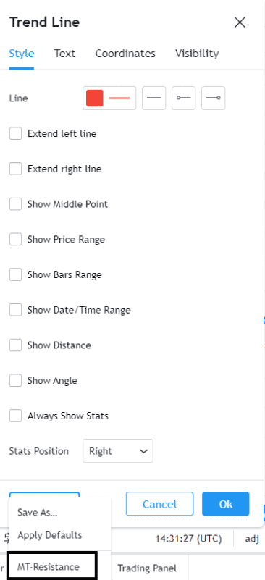
Task: Toggle the Show Angle checkbox
Action: [x=15, y=381]
